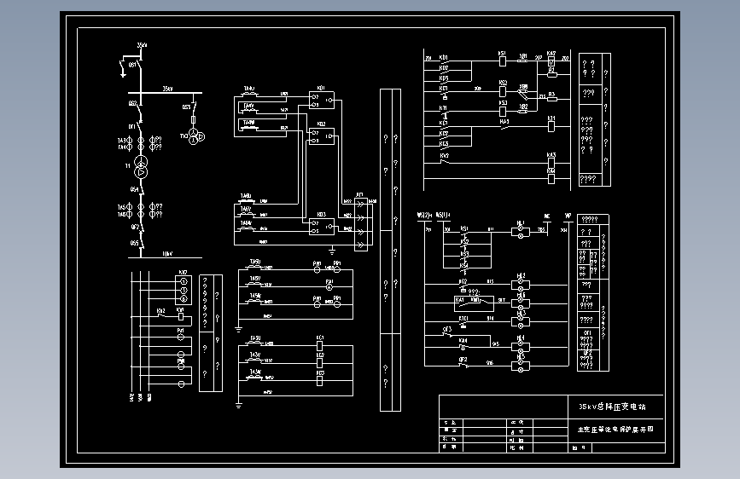Click the KM1 coil box

(181, 317)
